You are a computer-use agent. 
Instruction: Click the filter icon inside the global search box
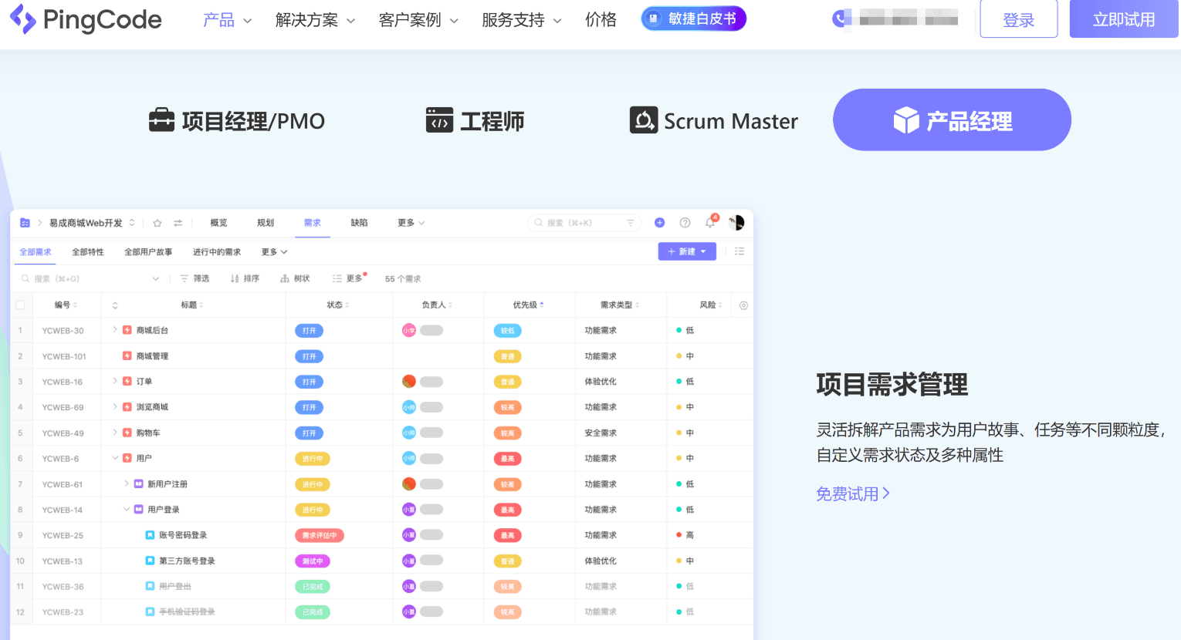tap(631, 223)
